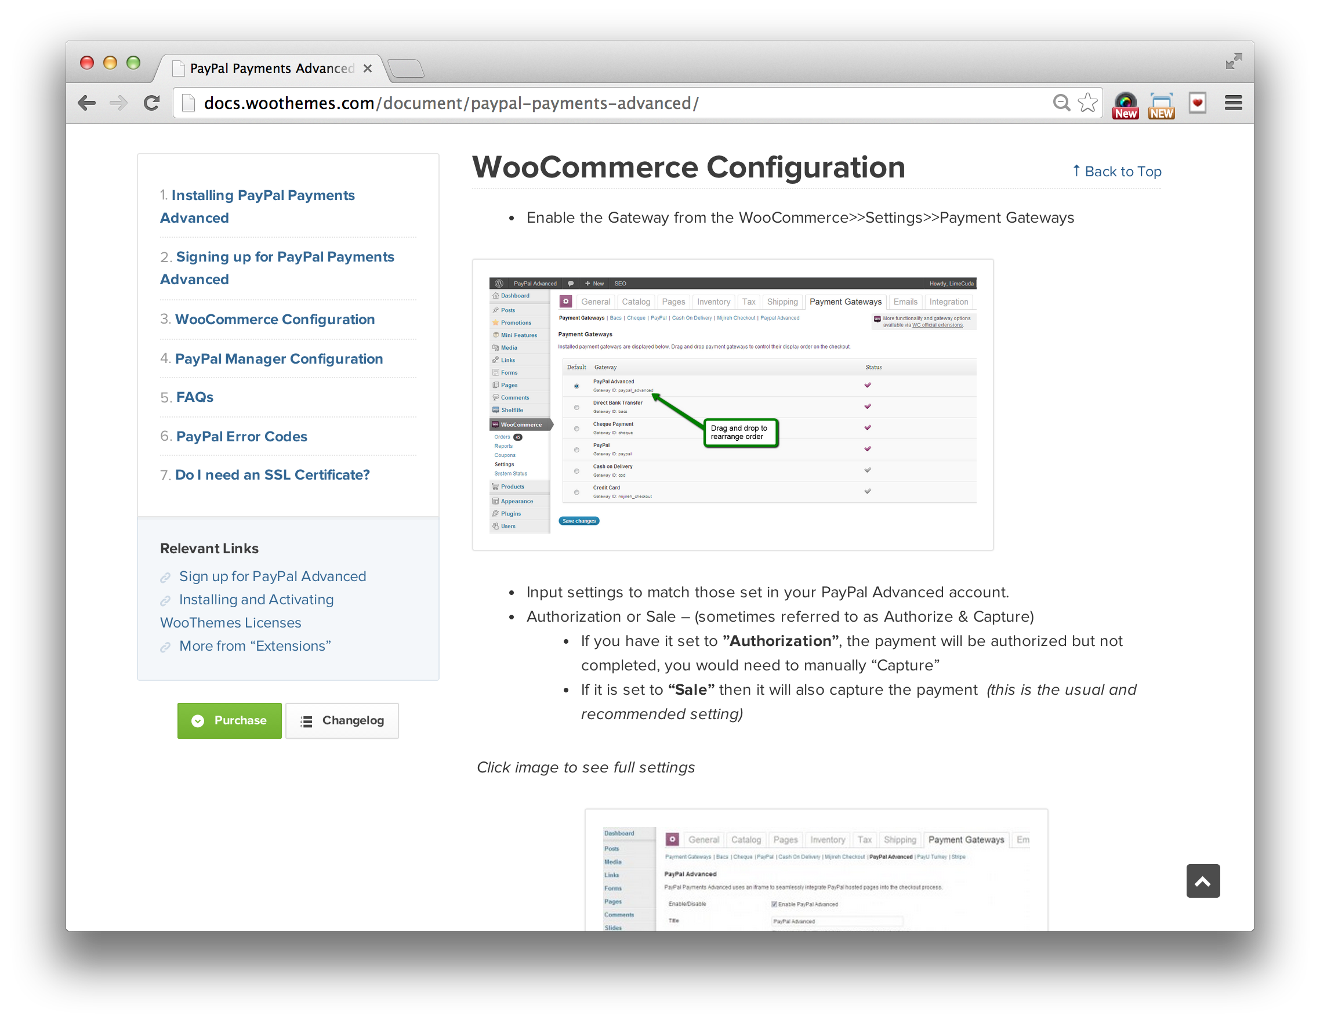
Task: Open PayPal Manager Configuration section
Action: coord(279,359)
